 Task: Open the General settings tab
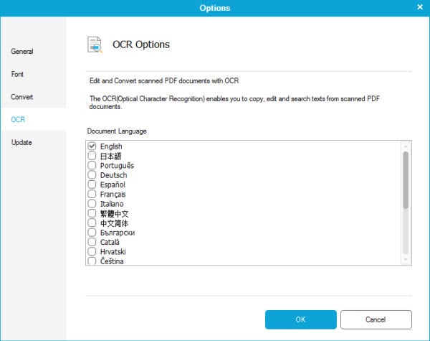click(x=22, y=52)
